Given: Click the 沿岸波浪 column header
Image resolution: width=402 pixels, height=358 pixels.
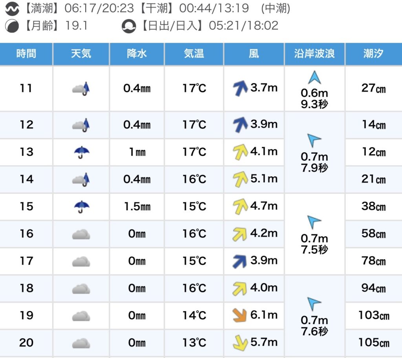Looking at the screenshot, I should (314, 54).
